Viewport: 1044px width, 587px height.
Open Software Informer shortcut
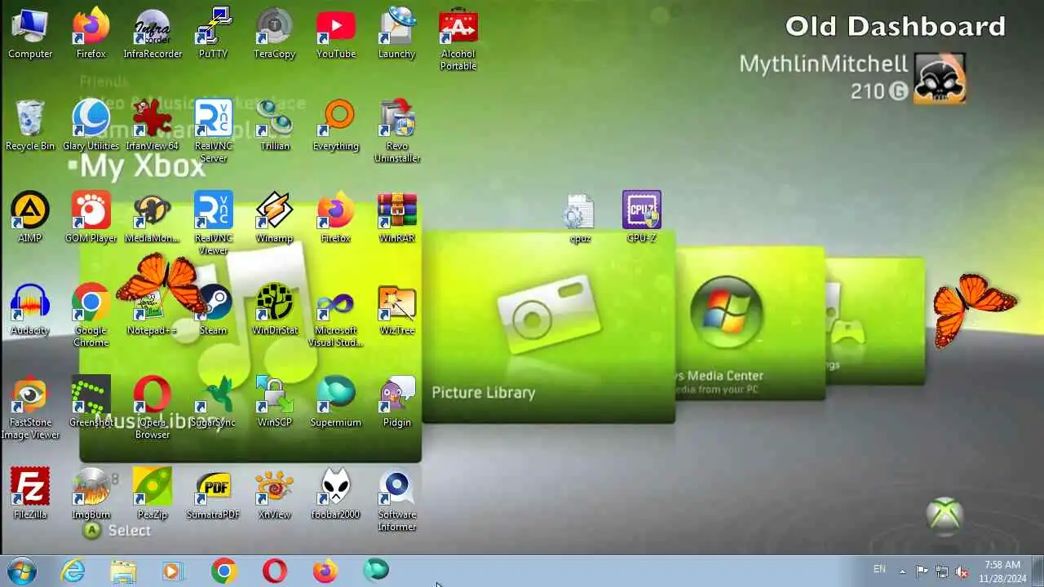click(x=397, y=500)
